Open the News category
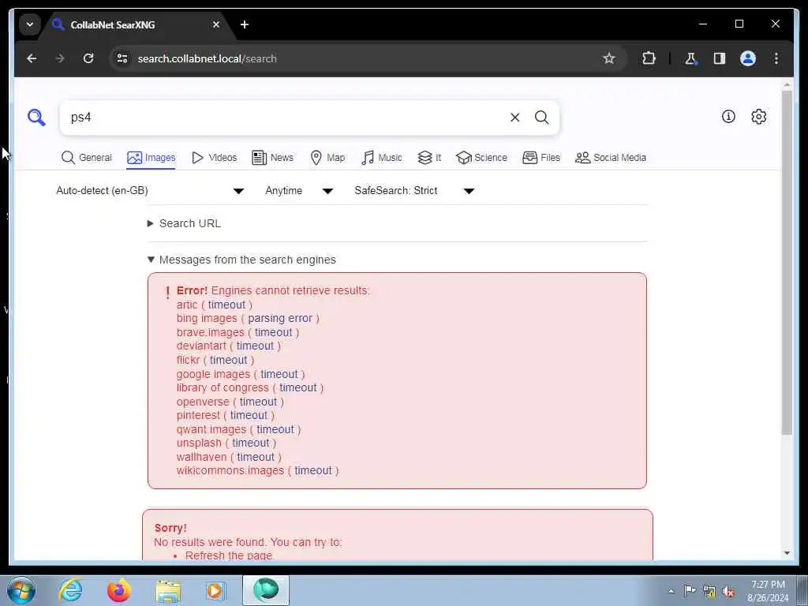808x606 pixels. point(272,158)
